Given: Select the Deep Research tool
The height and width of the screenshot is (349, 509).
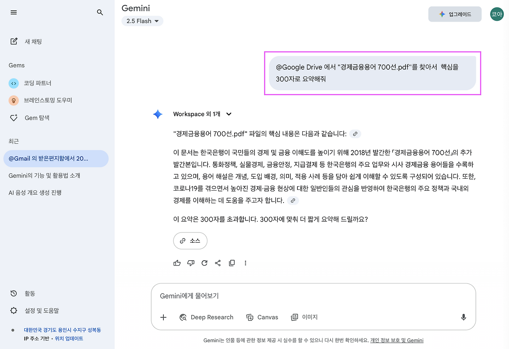Looking at the screenshot, I should point(206,317).
